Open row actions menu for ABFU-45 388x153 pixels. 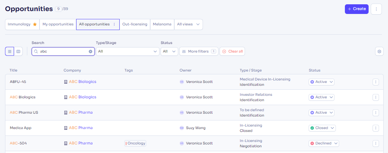pyautogui.click(x=376, y=82)
